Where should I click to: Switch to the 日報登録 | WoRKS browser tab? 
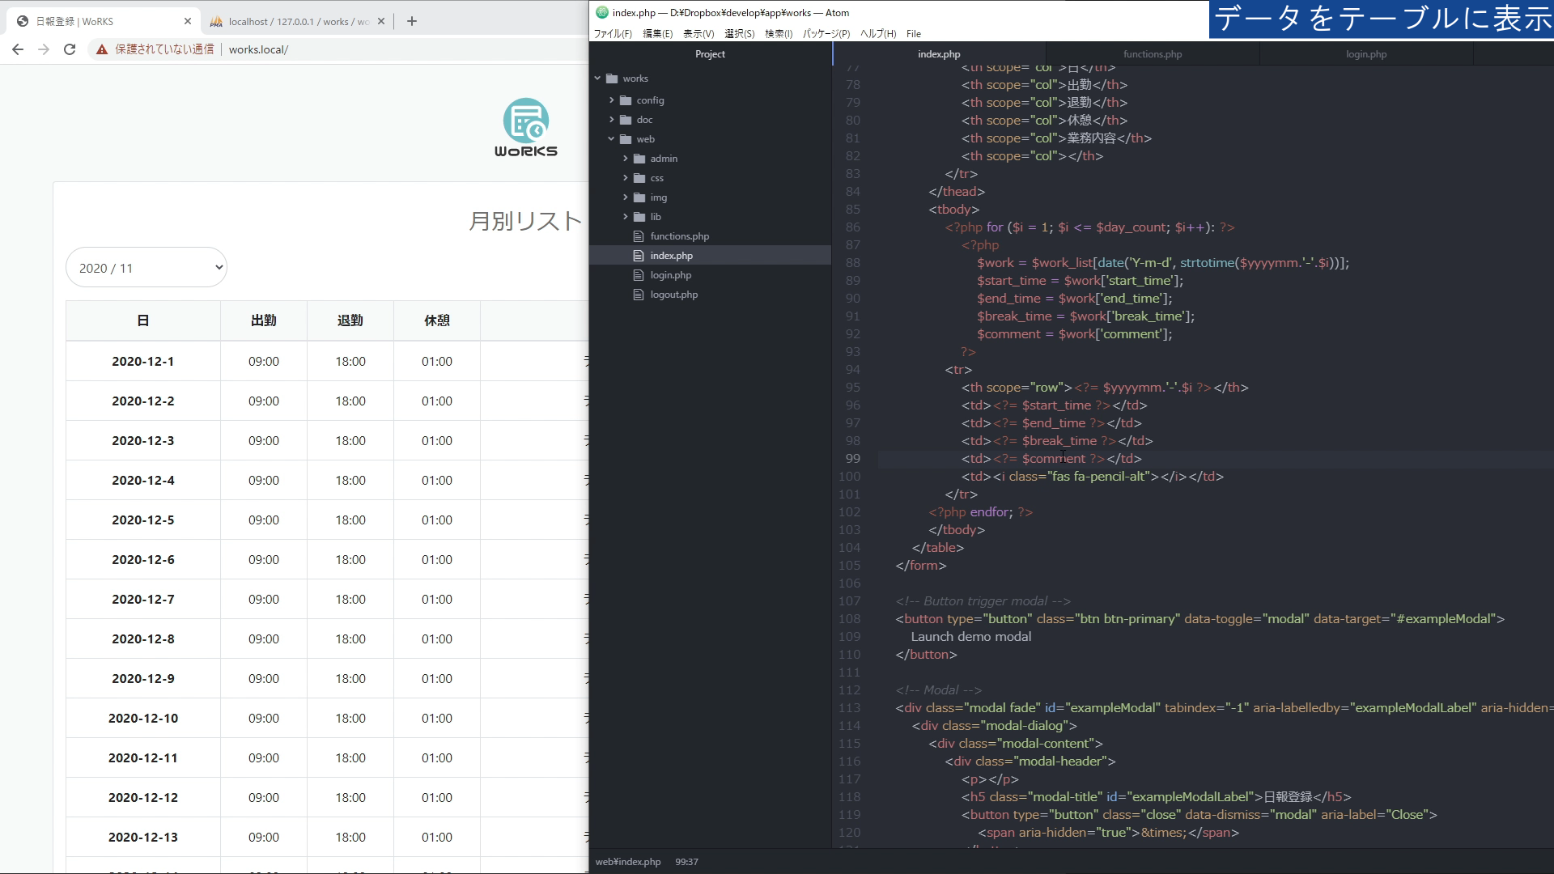click(x=104, y=21)
